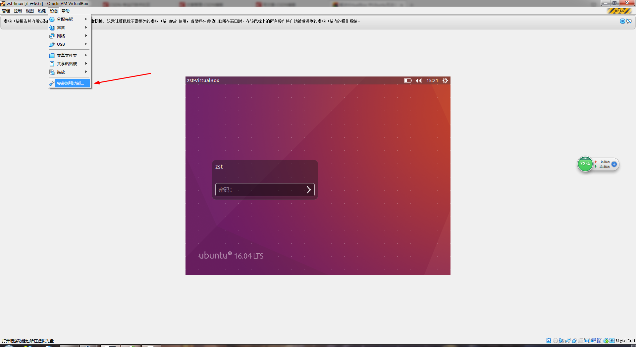Select the 共享文件夹 shared folders entry
The width and height of the screenshot is (636, 347).
tap(69, 56)
